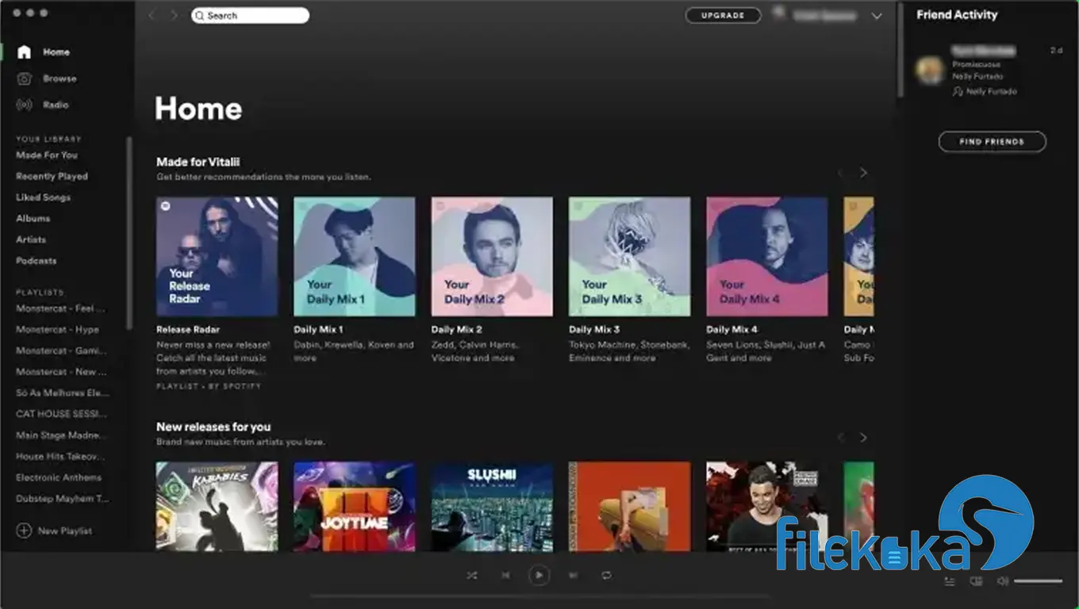The height and width of the screenshot is (609, 1079).
Task: Click the playback progress bar
Action: pyautogui.click(x=539, y=596)
